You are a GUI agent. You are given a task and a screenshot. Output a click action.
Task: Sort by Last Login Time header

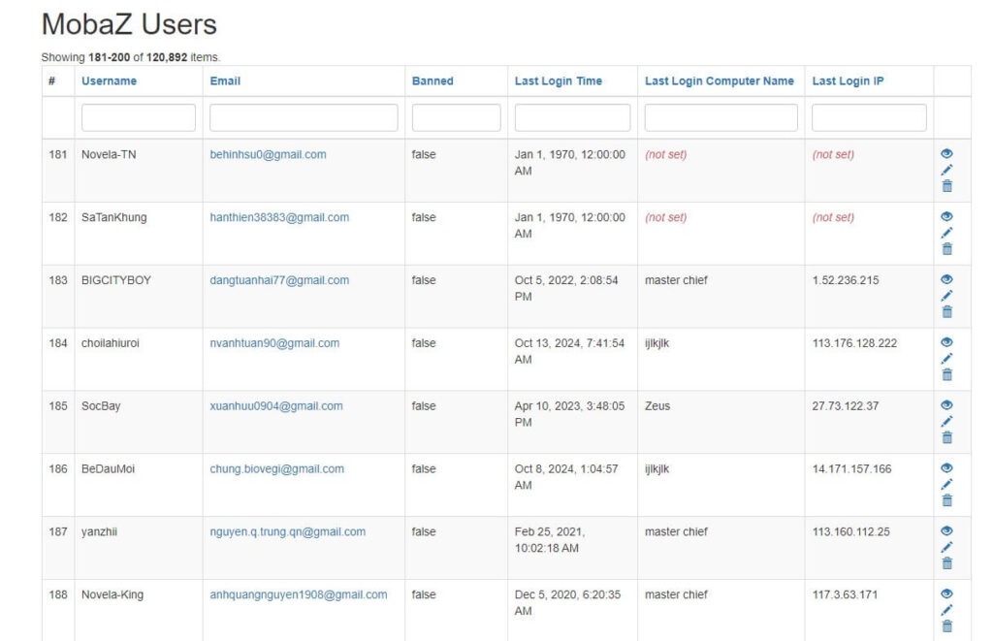[x=558, y=81]
